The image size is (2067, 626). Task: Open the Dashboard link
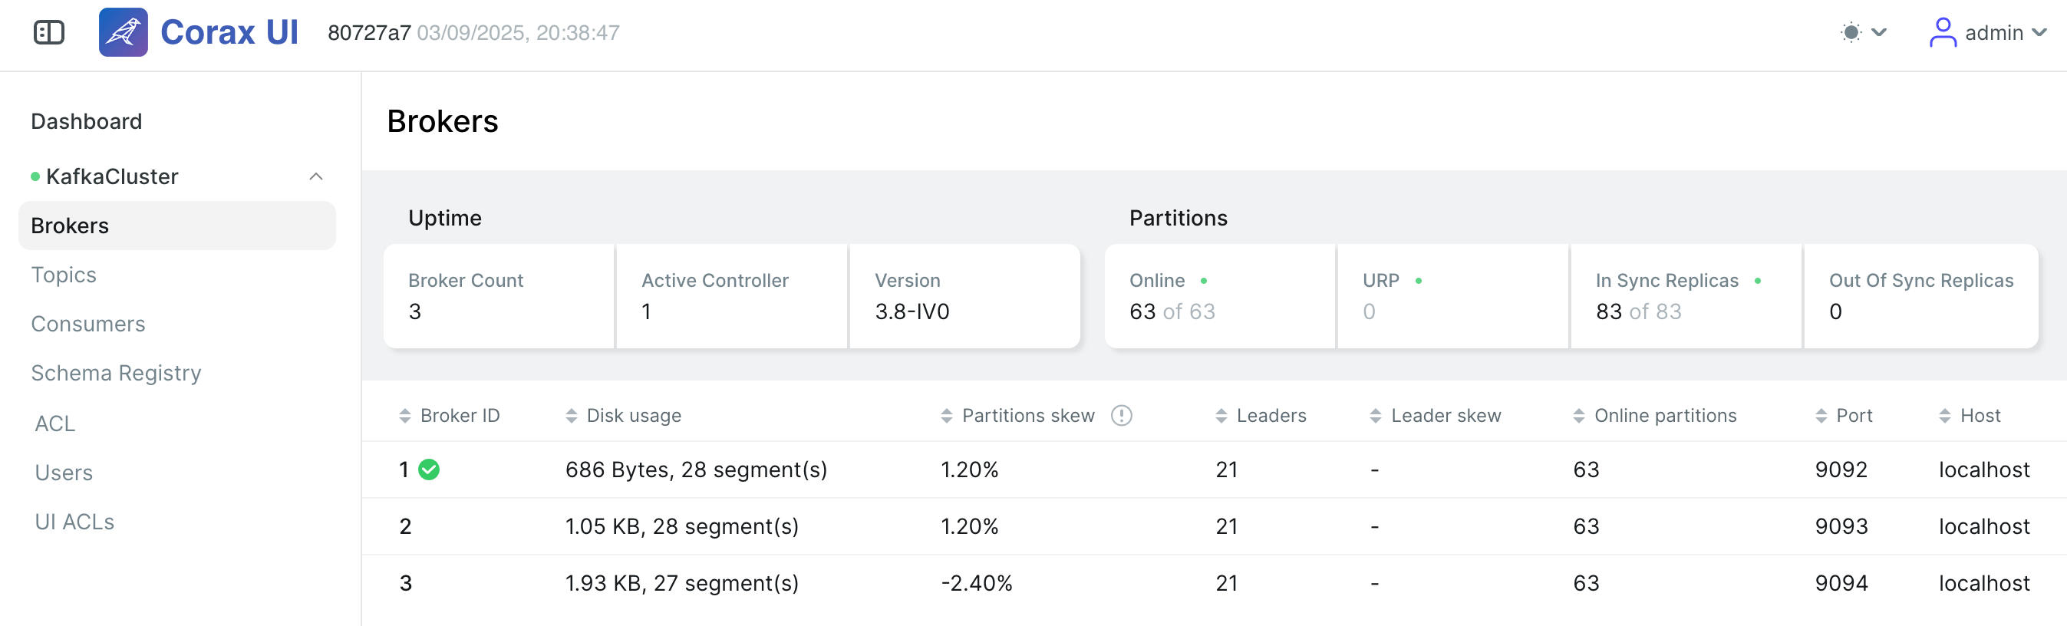click(x=87, y=121)
